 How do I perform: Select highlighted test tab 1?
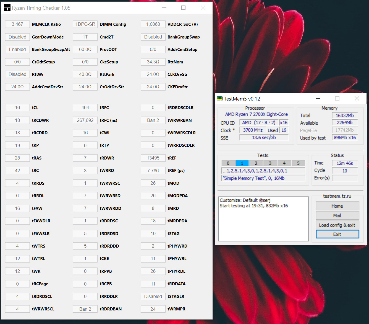(242, 163)
